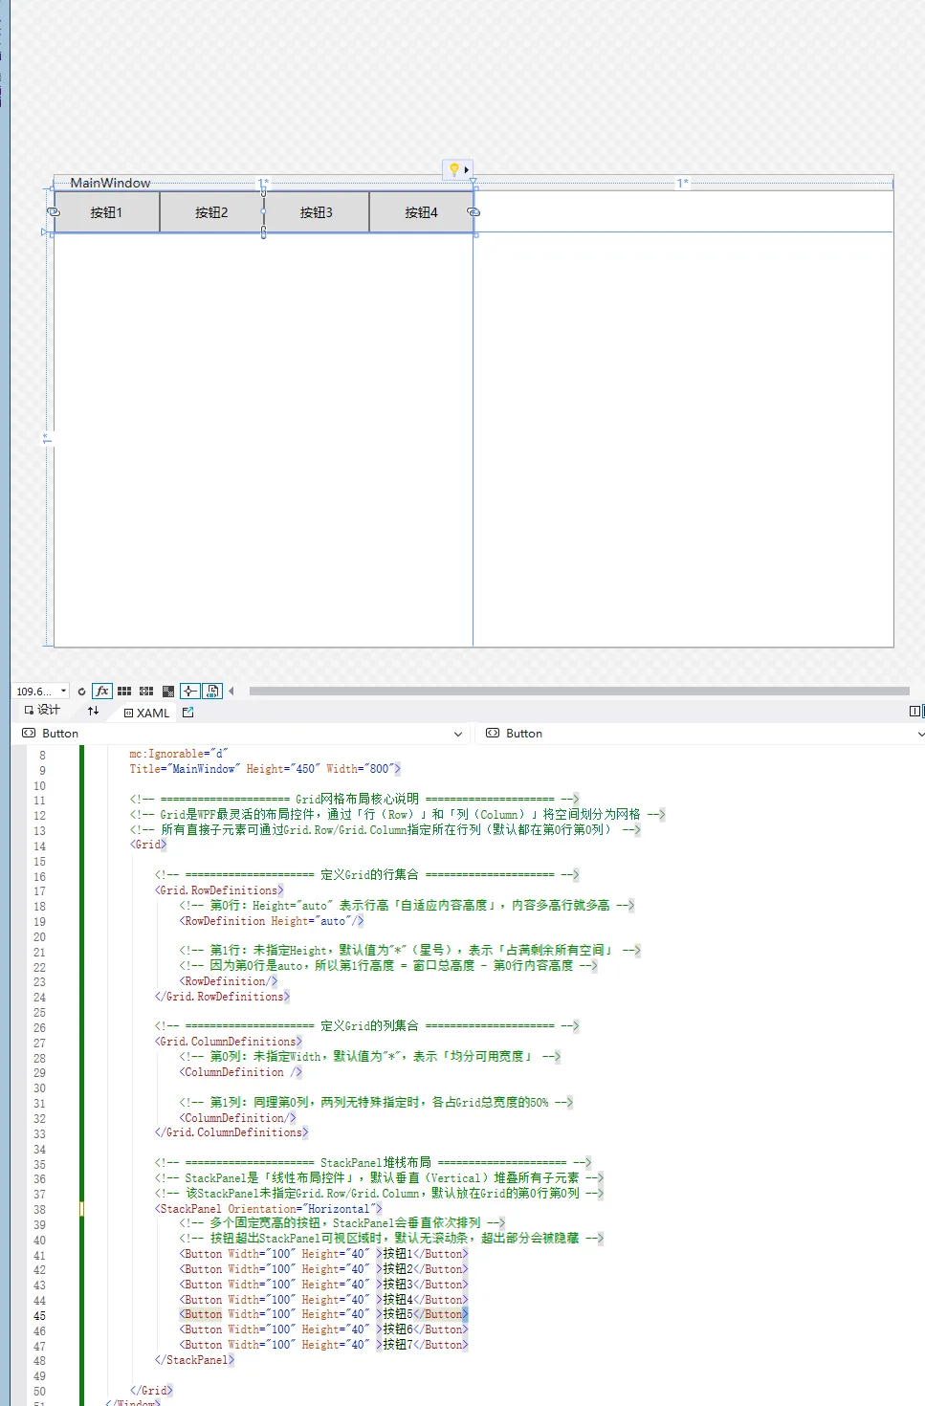The image size is (925, 1406).
Task: Click StackPanel Orientation="Horizontal" line
Action: tap(269, 1209)
